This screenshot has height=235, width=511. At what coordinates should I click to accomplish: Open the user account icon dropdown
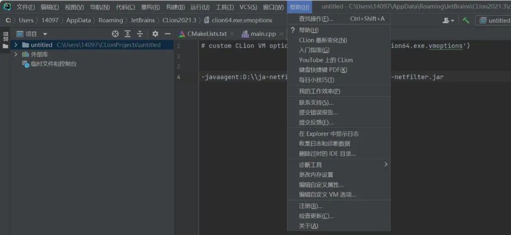click(x=448, y=20)
